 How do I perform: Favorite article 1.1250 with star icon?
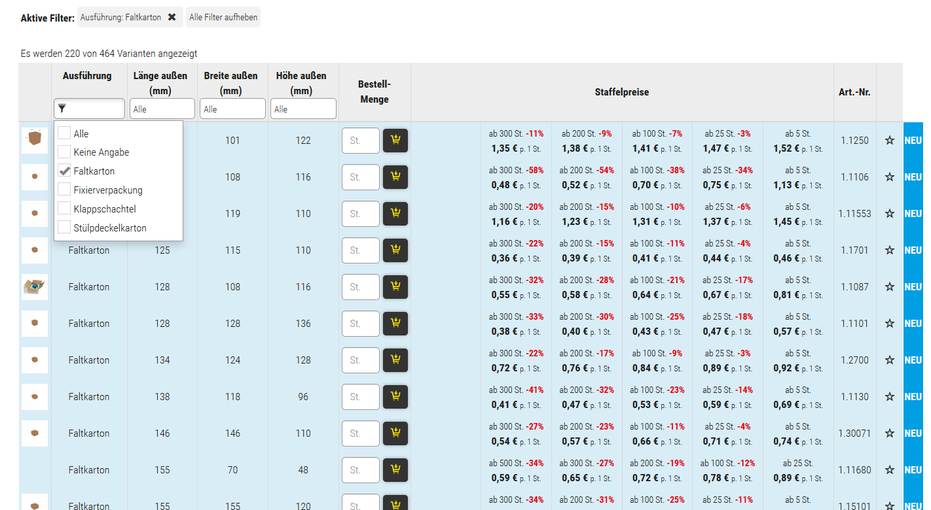click(x=889, y=141)
